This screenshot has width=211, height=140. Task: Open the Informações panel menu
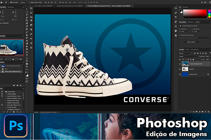(x=23, y=7)
